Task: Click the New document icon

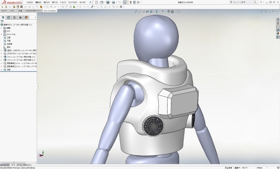Action: coord(97,2)
